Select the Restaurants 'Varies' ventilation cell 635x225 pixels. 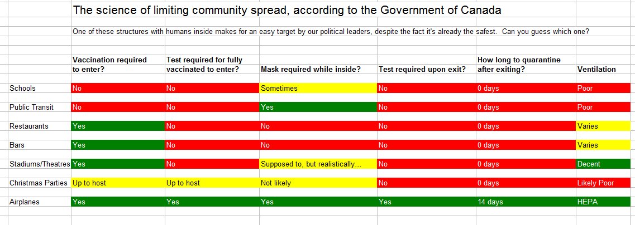point(605,126)
